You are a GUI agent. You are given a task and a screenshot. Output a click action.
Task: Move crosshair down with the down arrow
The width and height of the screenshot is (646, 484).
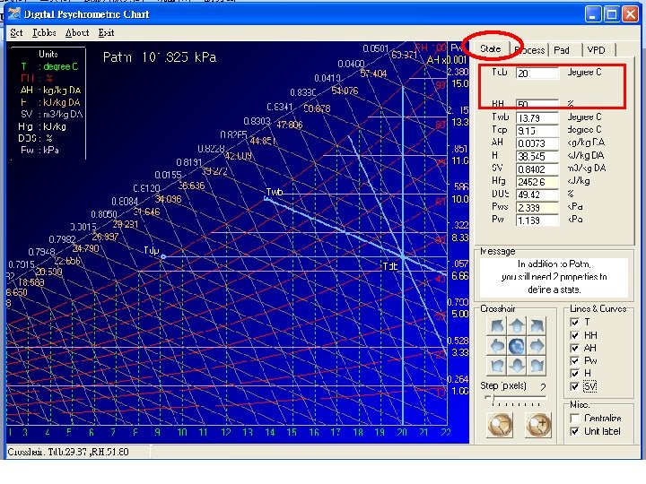tap(517, 366)
